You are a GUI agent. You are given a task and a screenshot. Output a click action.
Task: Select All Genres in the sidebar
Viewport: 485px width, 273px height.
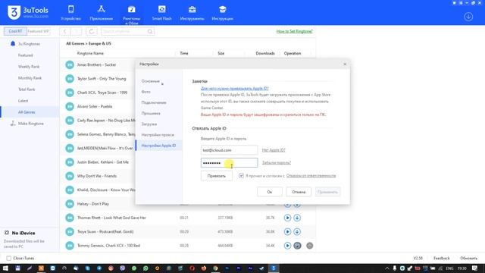[x=30, y=112]
